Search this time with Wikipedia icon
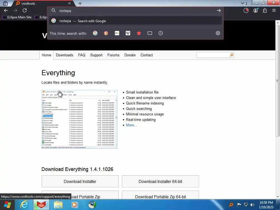The height and width of the screenshot is (210, 280). tap(128, 33)
